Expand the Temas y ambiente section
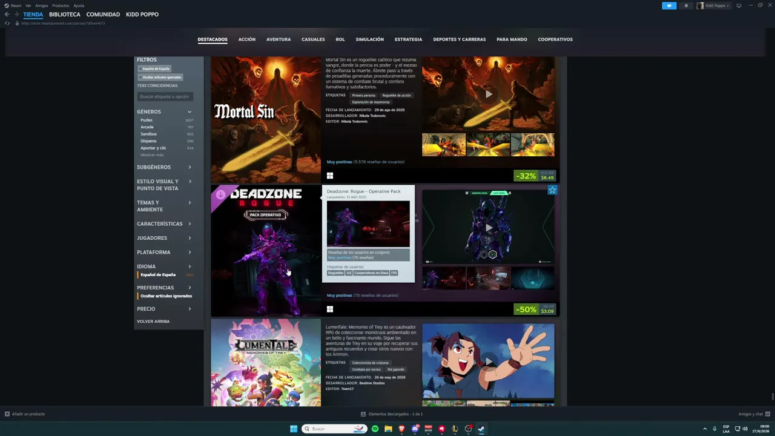The height and width of the screenshot is (436, 775). click(x=164, y=206)
